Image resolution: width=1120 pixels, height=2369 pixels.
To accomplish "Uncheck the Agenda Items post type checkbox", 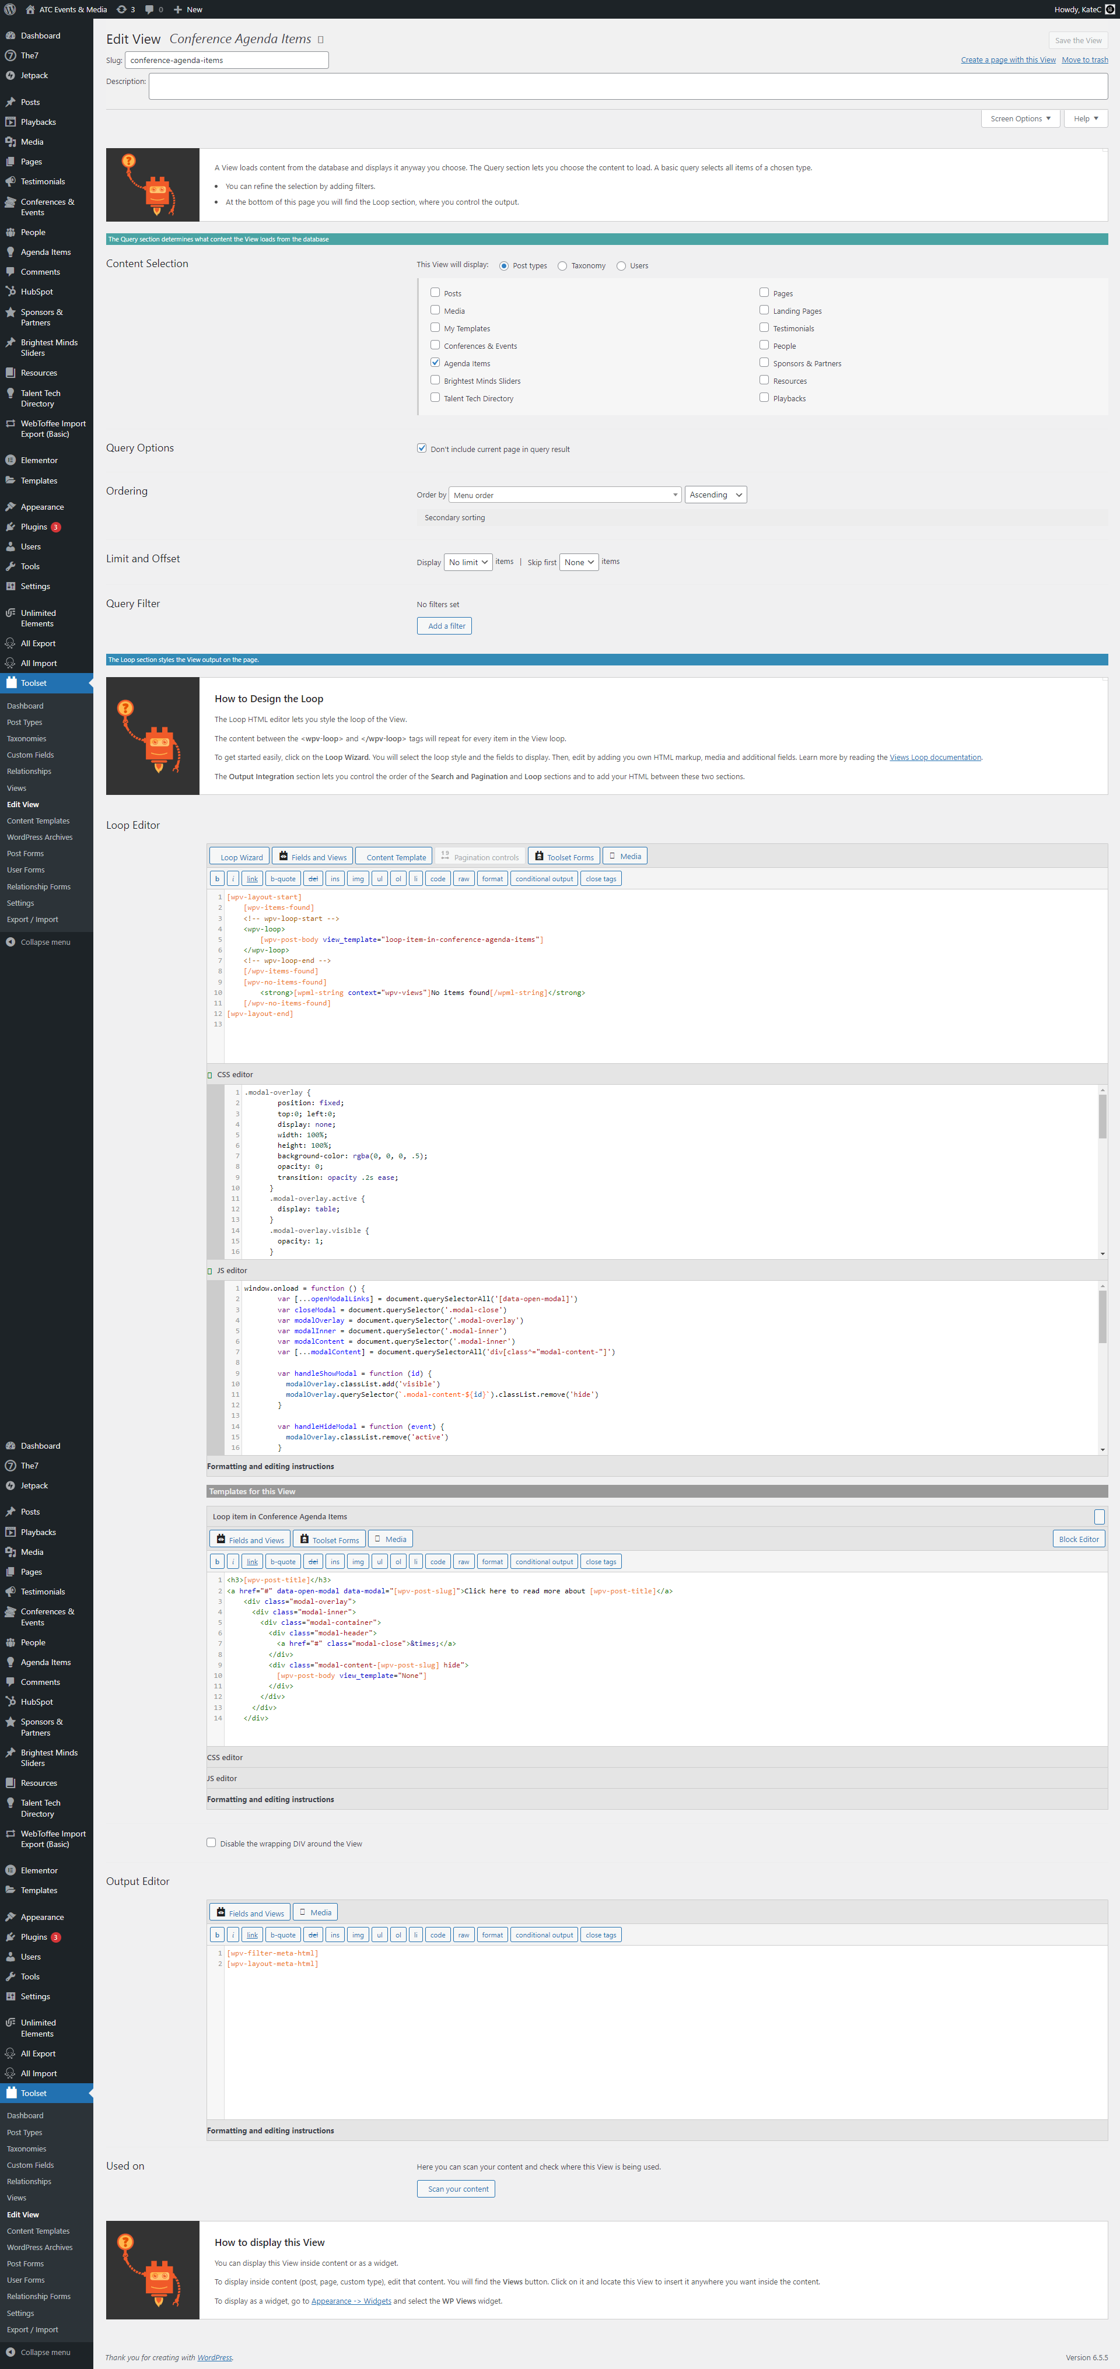I will click(435, 362).
